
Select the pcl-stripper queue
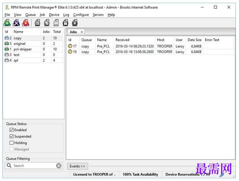click(23, 49)
